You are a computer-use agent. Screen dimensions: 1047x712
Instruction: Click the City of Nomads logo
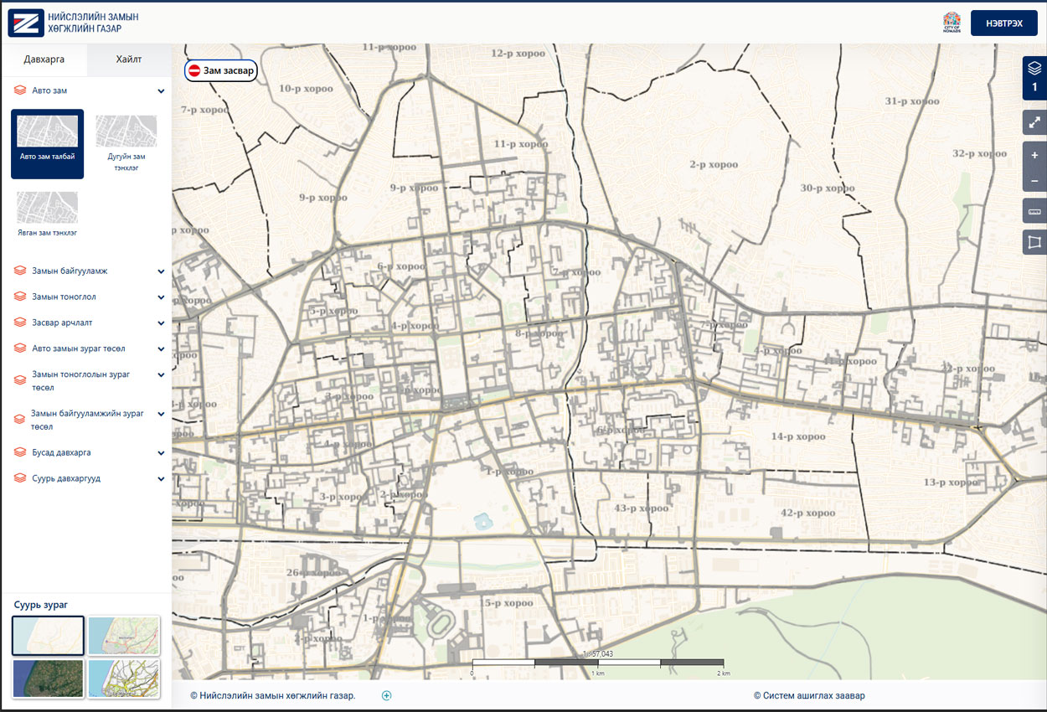click(x=952, y=23)
